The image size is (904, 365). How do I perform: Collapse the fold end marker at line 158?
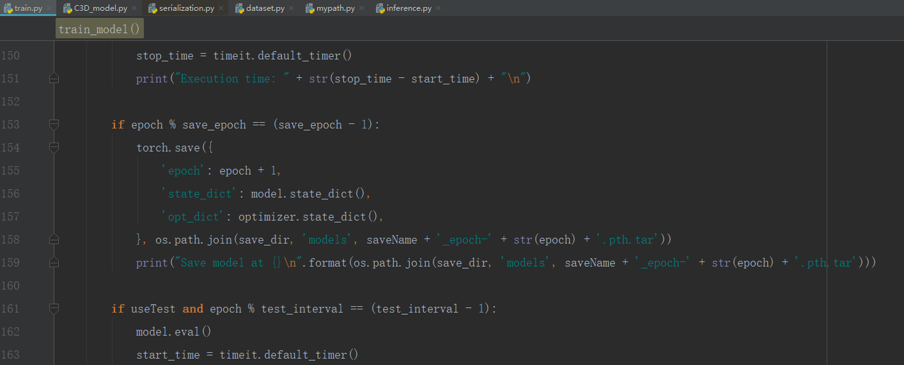point(54,240)
